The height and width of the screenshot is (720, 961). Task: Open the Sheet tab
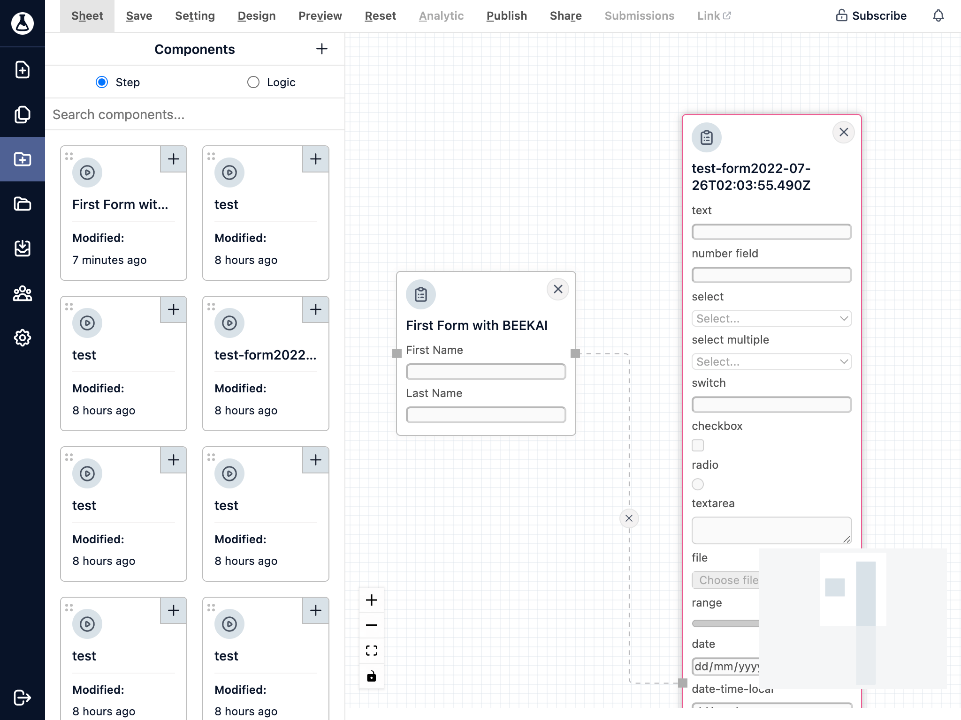[x=87, y=16]
